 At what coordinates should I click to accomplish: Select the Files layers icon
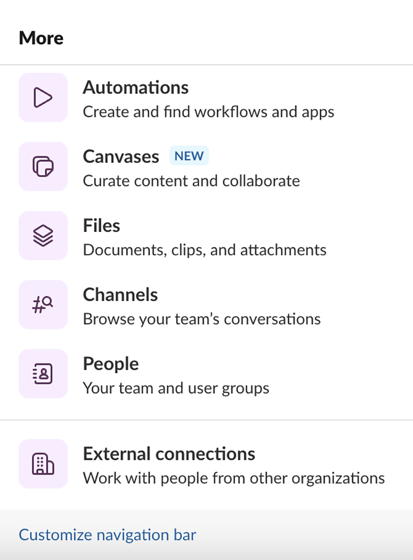[x=43, y=236]
